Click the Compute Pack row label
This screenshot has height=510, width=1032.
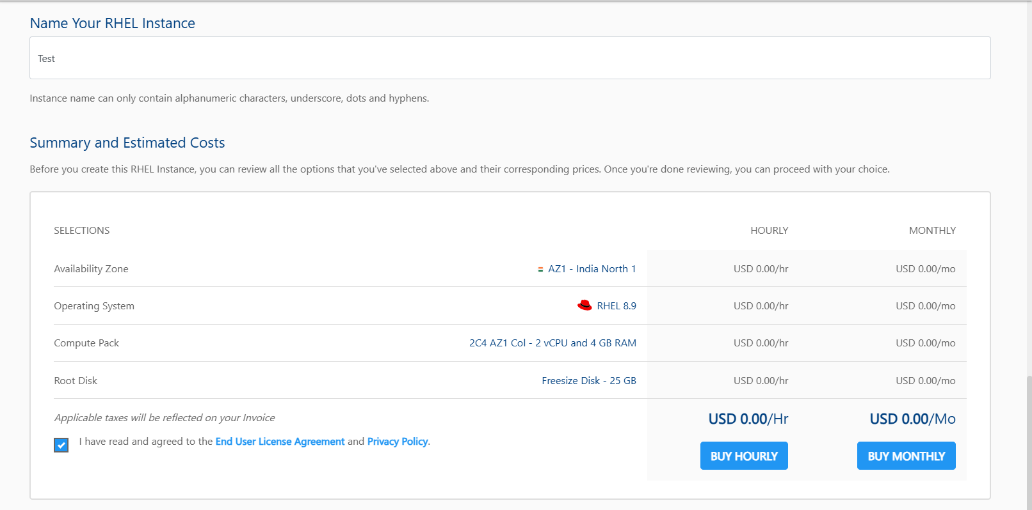pos(86,343)
